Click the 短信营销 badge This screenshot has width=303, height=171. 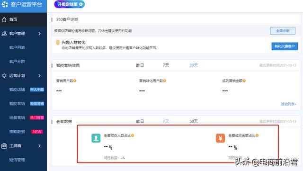point(37,104)
